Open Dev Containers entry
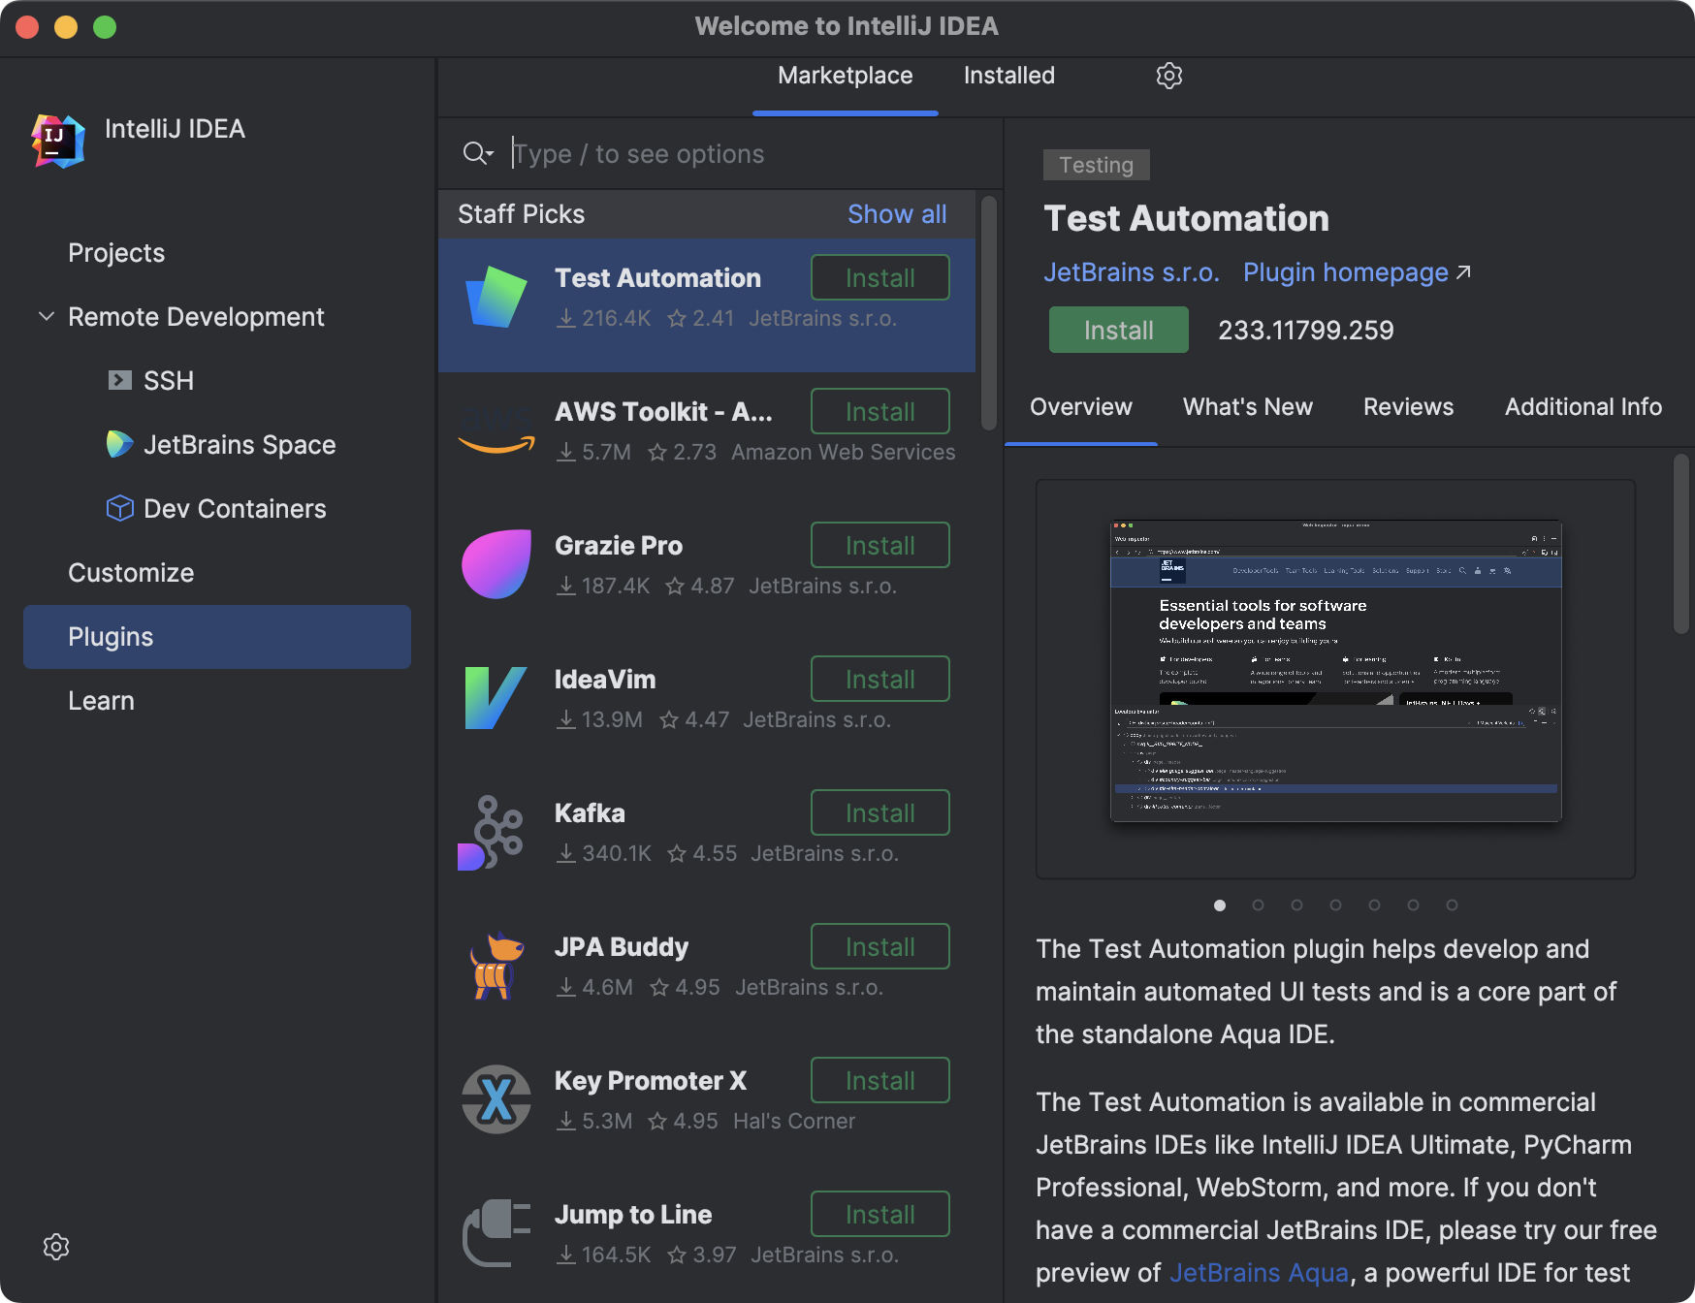This screenshot has height=1303, width=1695. coord(235,509)
